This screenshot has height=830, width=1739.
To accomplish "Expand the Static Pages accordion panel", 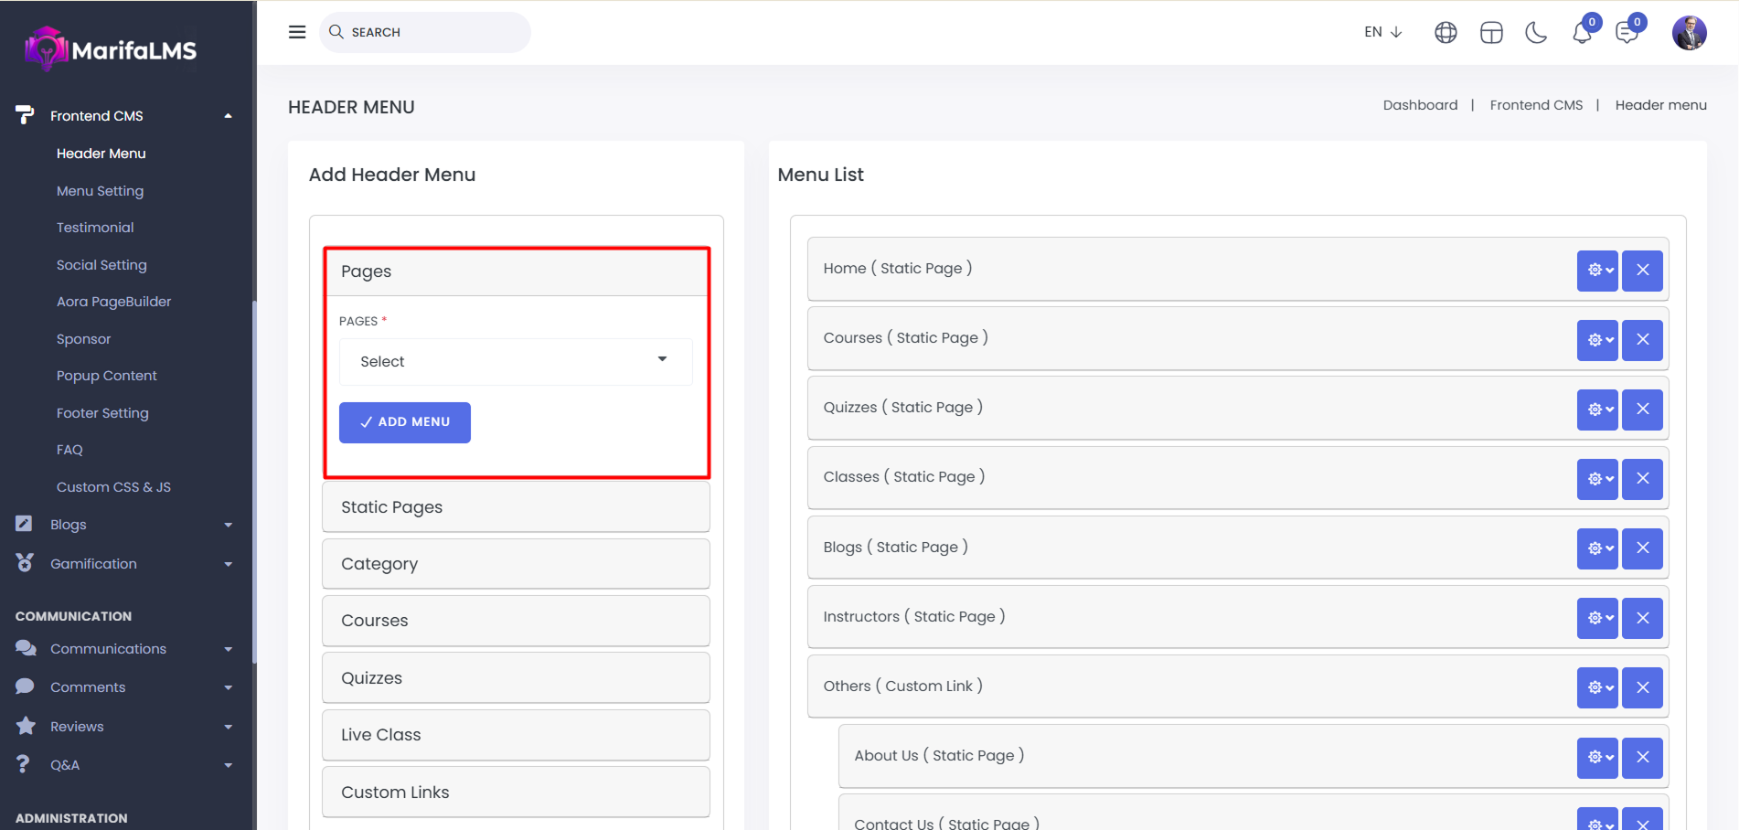I will click(516, 507).
